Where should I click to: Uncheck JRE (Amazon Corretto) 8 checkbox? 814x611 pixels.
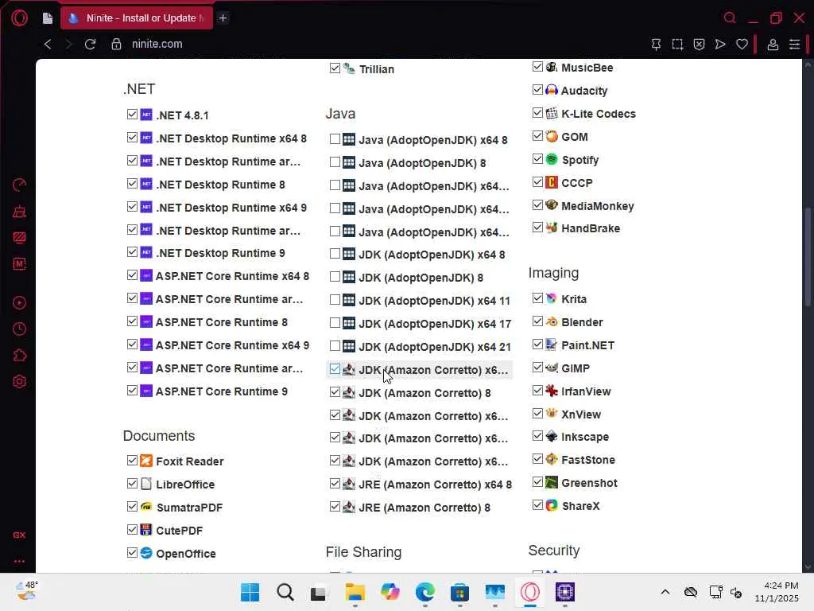tap(335, 507)
